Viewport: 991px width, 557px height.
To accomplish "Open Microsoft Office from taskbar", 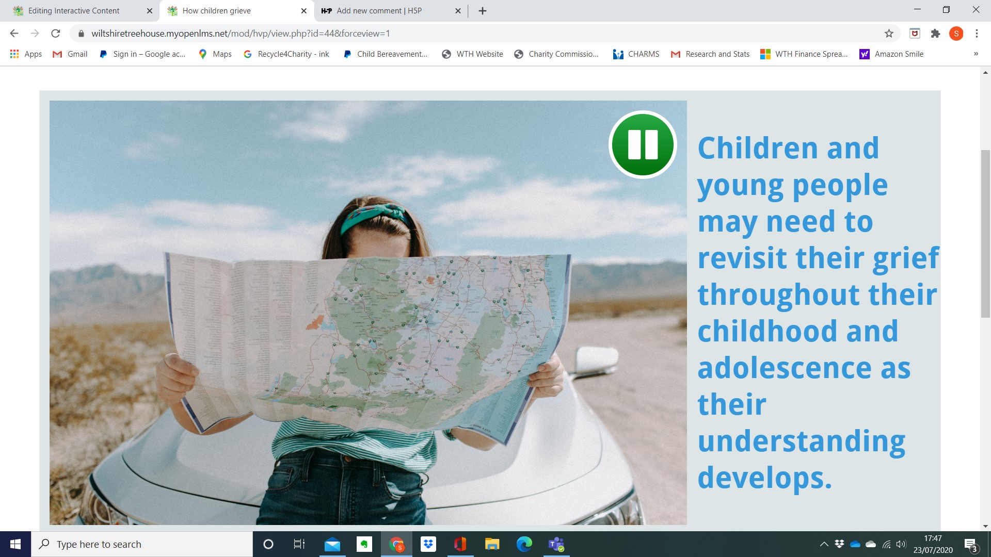I will [x=460, y=544].
